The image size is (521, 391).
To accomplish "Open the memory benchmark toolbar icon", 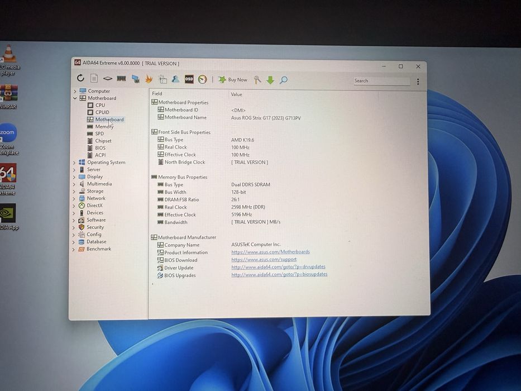I will click(x=121, y=78).
